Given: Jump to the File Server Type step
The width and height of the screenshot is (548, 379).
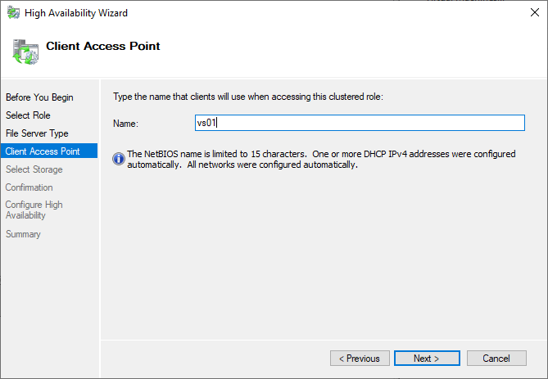Looking at the screenshot, I should tap(37, 133).
